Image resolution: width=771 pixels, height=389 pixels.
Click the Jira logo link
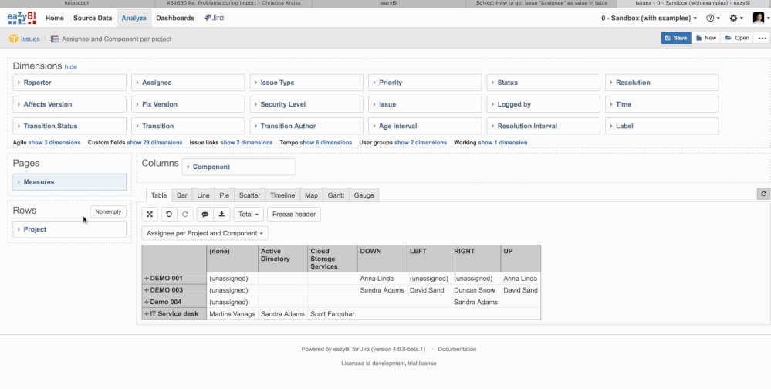(x=214, y=19)
